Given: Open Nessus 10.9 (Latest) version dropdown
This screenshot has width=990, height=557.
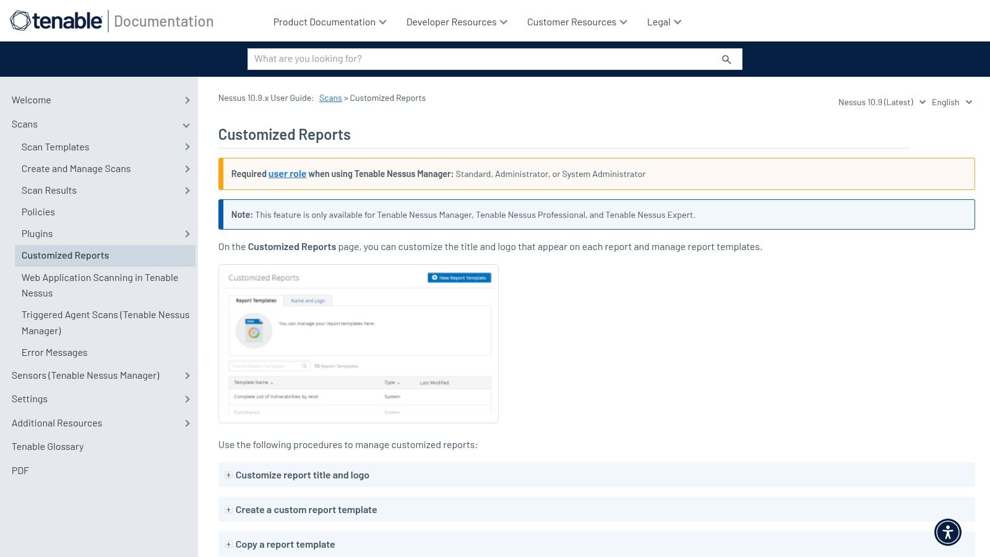Looking at the screenshot, I should point(882,102).
